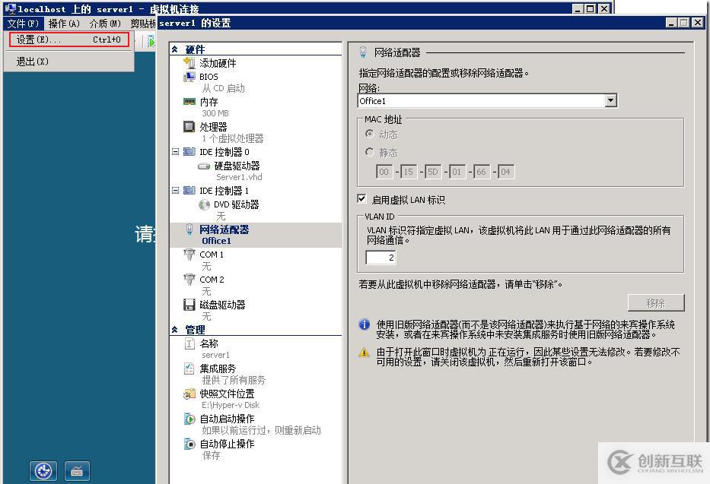The image size is (710, 484).
Task: Select 添加硬件 in the hardware tree
Action: pyautogui.click(x=218, y=63)
